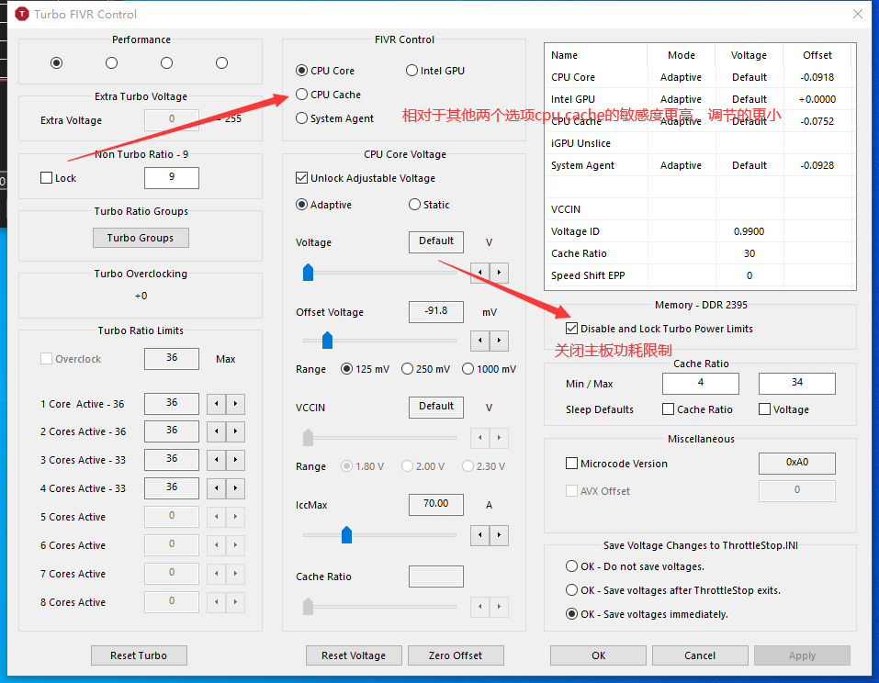Select the CPU Core row in table
The image size is (879, 683).
pos(699,77)
